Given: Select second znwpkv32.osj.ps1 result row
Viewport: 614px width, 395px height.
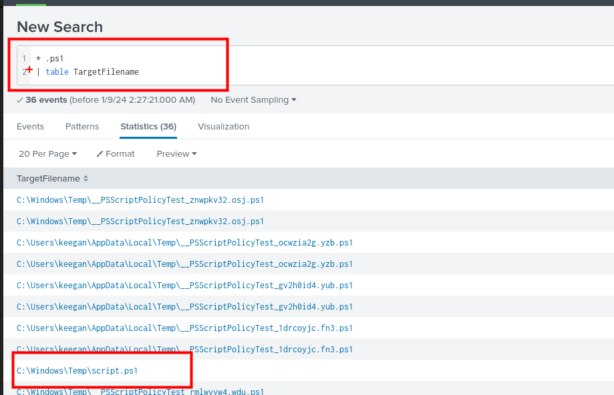Looking at the screenshot, I should click(140, 222).
